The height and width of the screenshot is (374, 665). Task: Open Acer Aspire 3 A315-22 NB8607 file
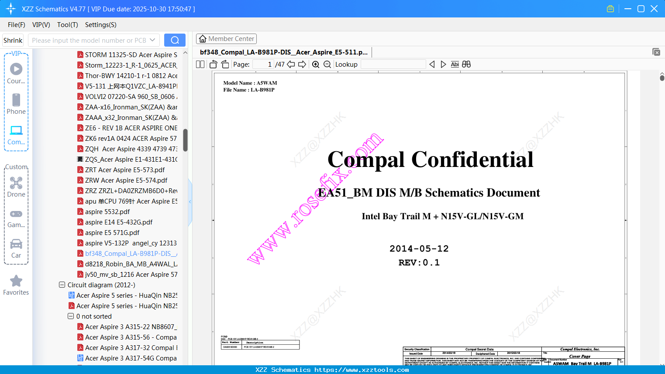(127, 326)
